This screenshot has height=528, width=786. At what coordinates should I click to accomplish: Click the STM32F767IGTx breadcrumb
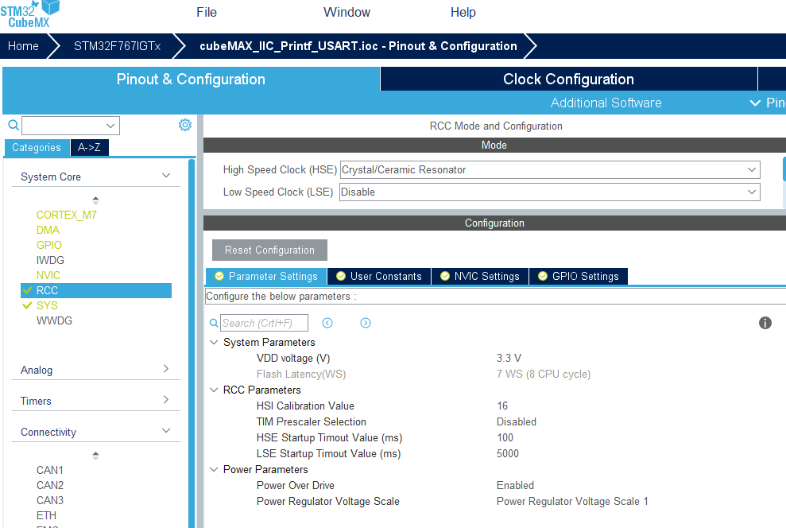click(x=118, y=46)
